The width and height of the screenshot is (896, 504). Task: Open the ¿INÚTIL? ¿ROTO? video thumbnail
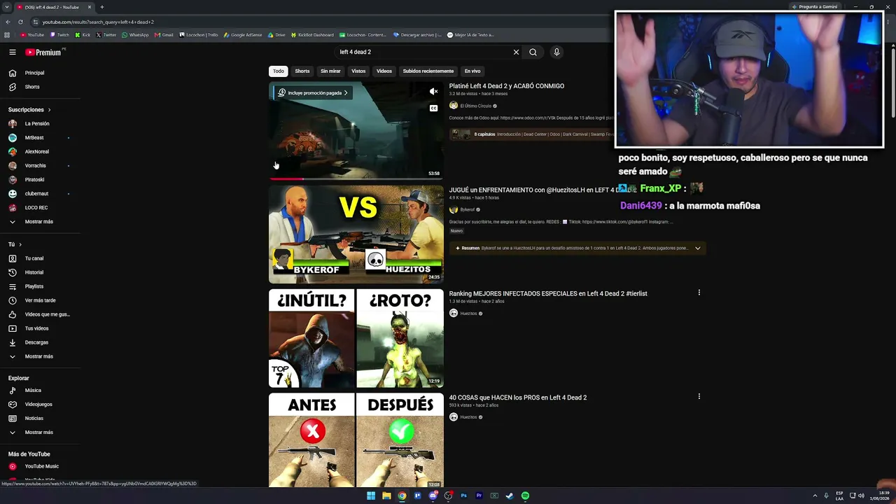tap(356, 338)
